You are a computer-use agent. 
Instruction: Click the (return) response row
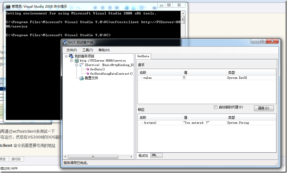click(x=150, y=123)
